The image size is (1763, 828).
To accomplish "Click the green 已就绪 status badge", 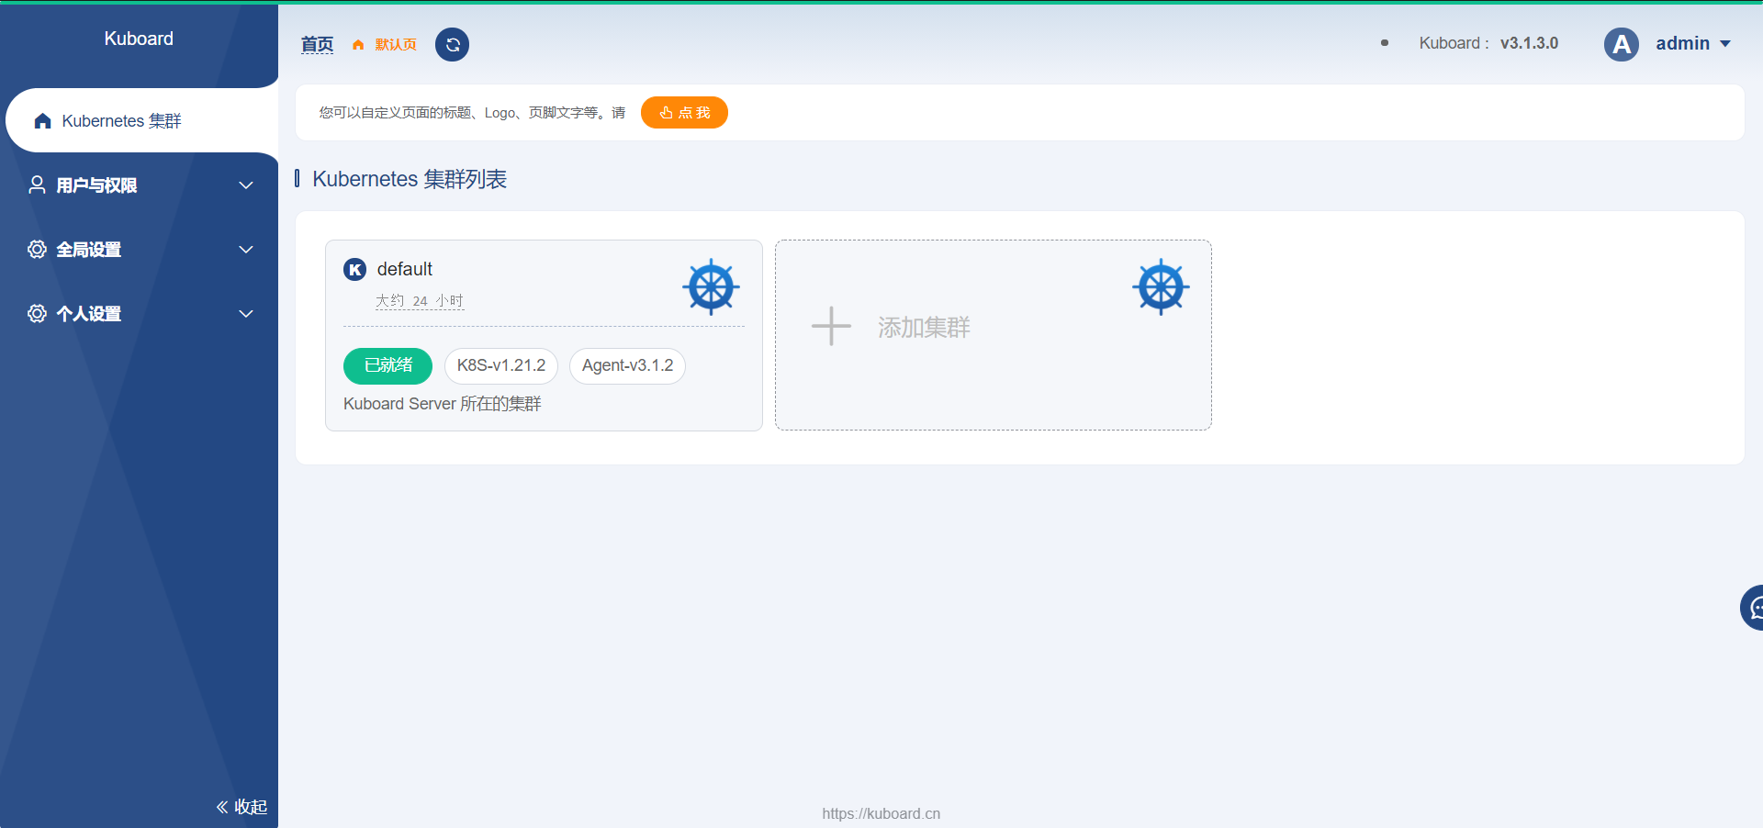I will coord(387,365).
